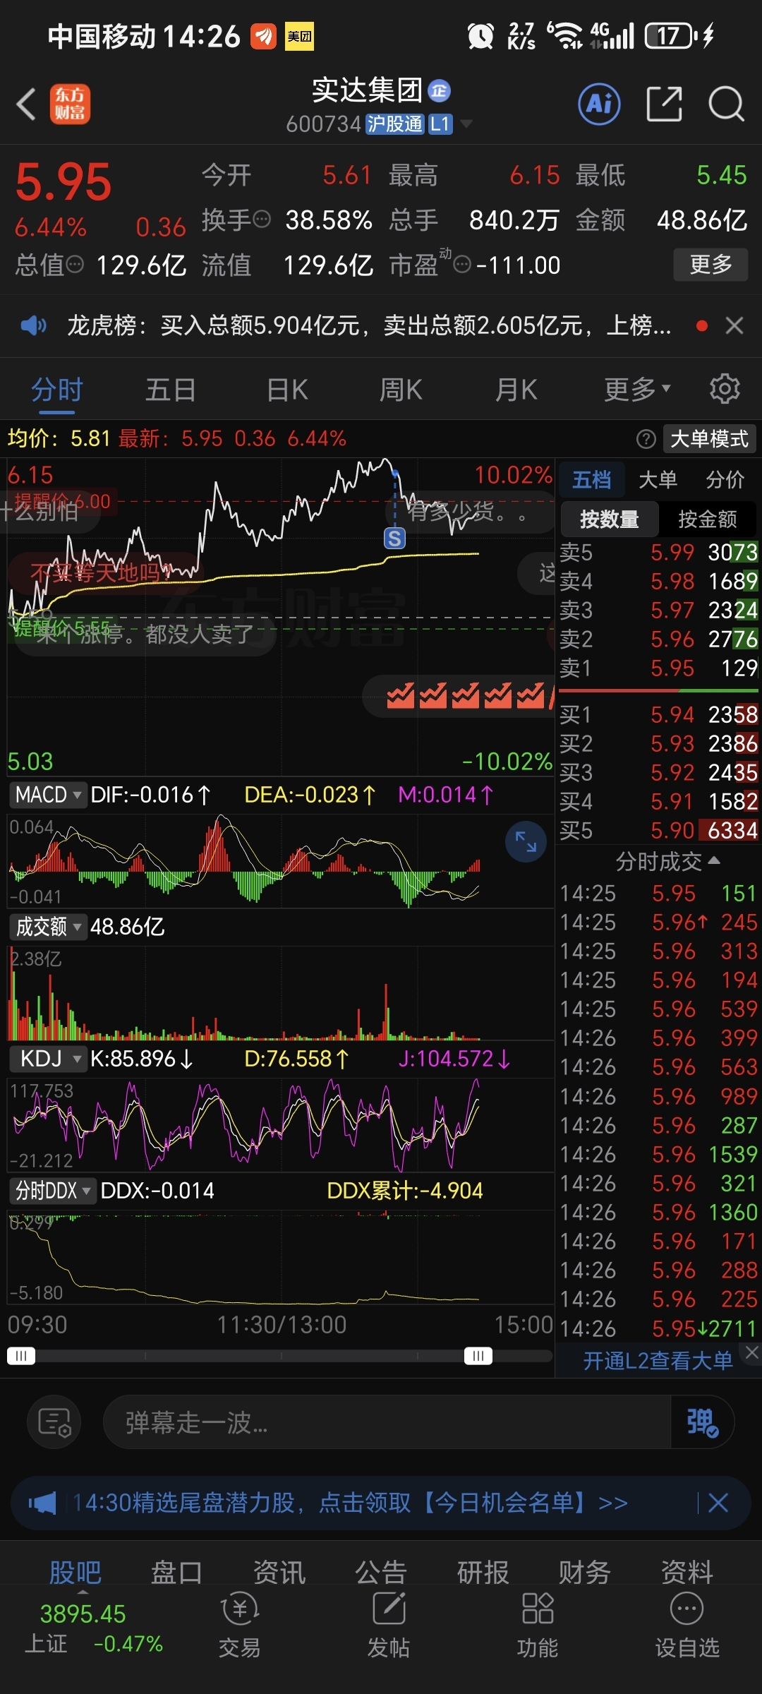The width and height of the screenshot is (762, 1694).
Task: Tap the trend chart emoji bubble
Action: 459,696
